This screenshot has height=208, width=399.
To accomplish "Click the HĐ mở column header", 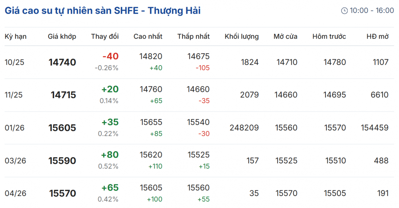I will click(377, 37).
